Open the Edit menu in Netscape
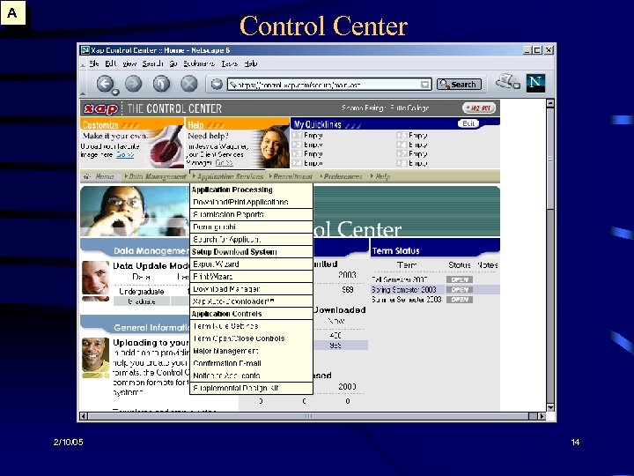This screenshot has height=476, width=634. 110,63
